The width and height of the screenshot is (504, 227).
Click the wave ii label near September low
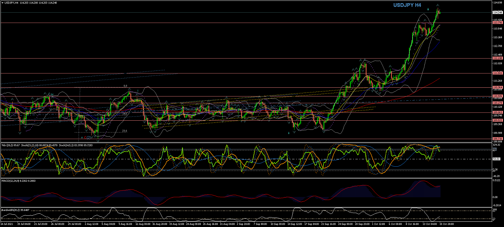(x=289, y=133)
